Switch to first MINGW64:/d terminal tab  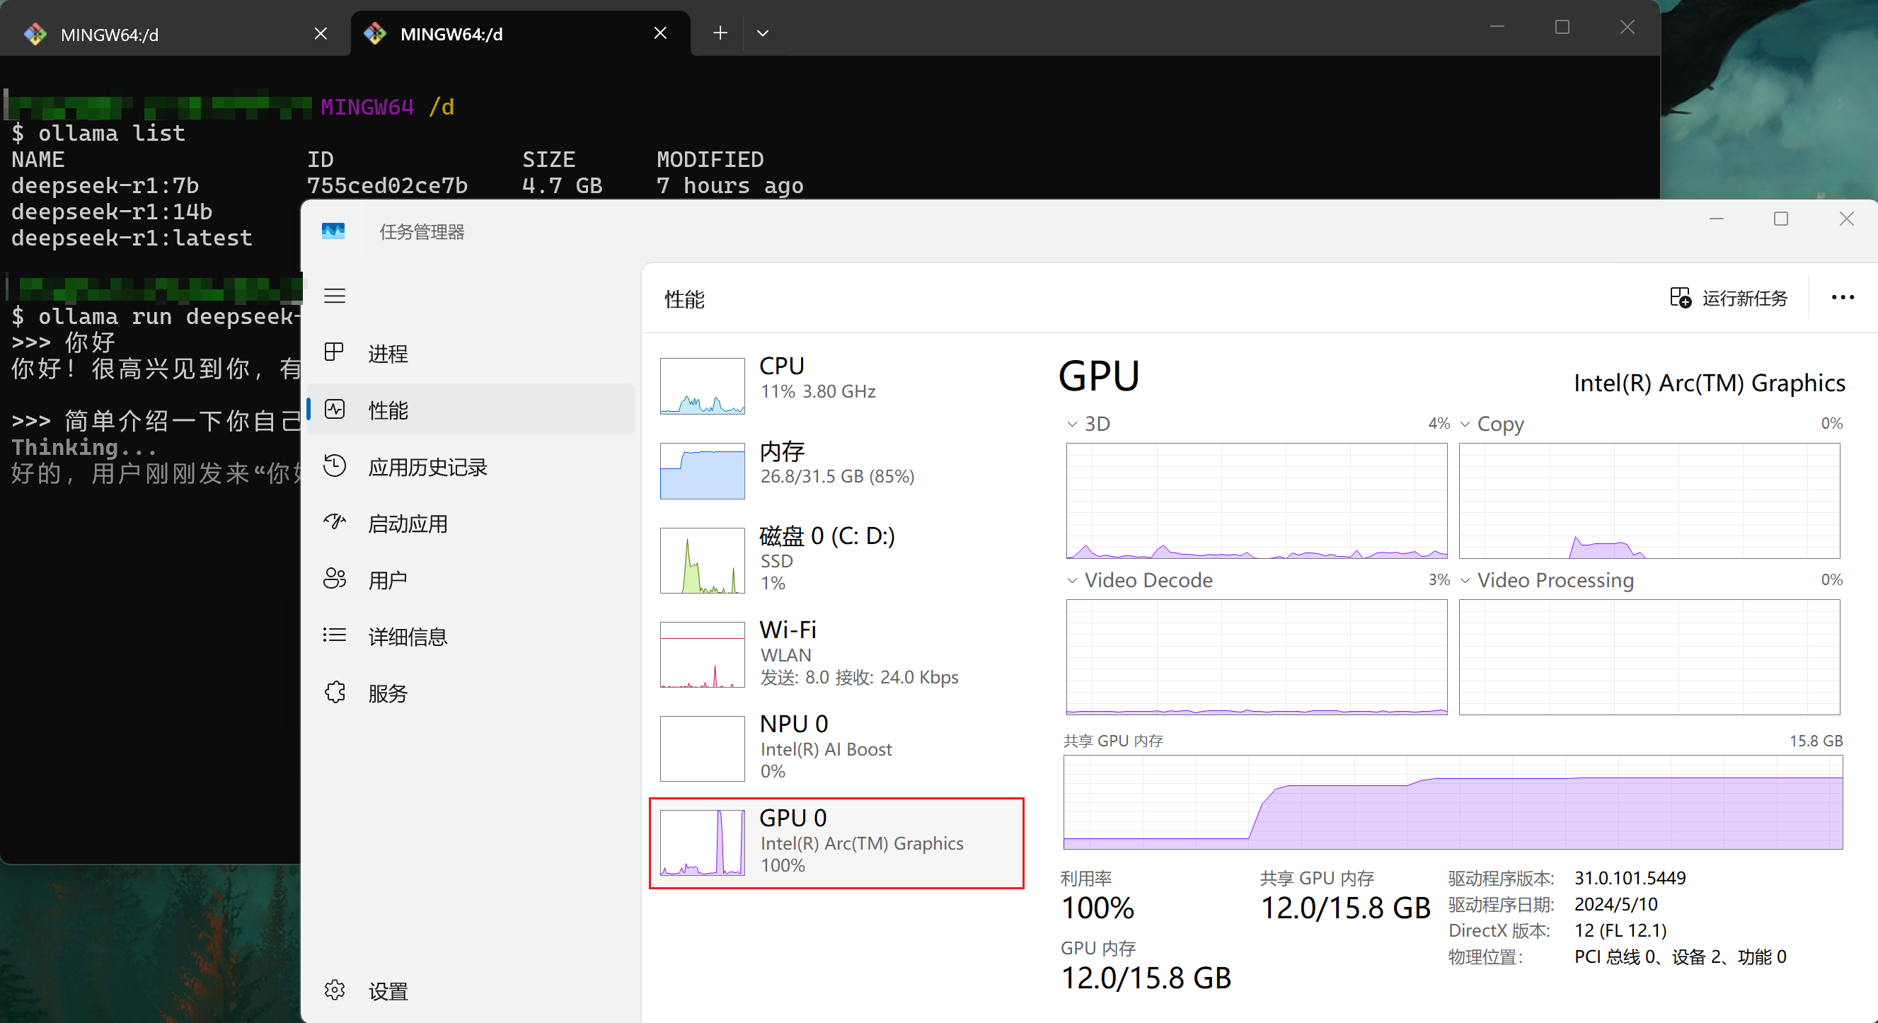[174, 33]
